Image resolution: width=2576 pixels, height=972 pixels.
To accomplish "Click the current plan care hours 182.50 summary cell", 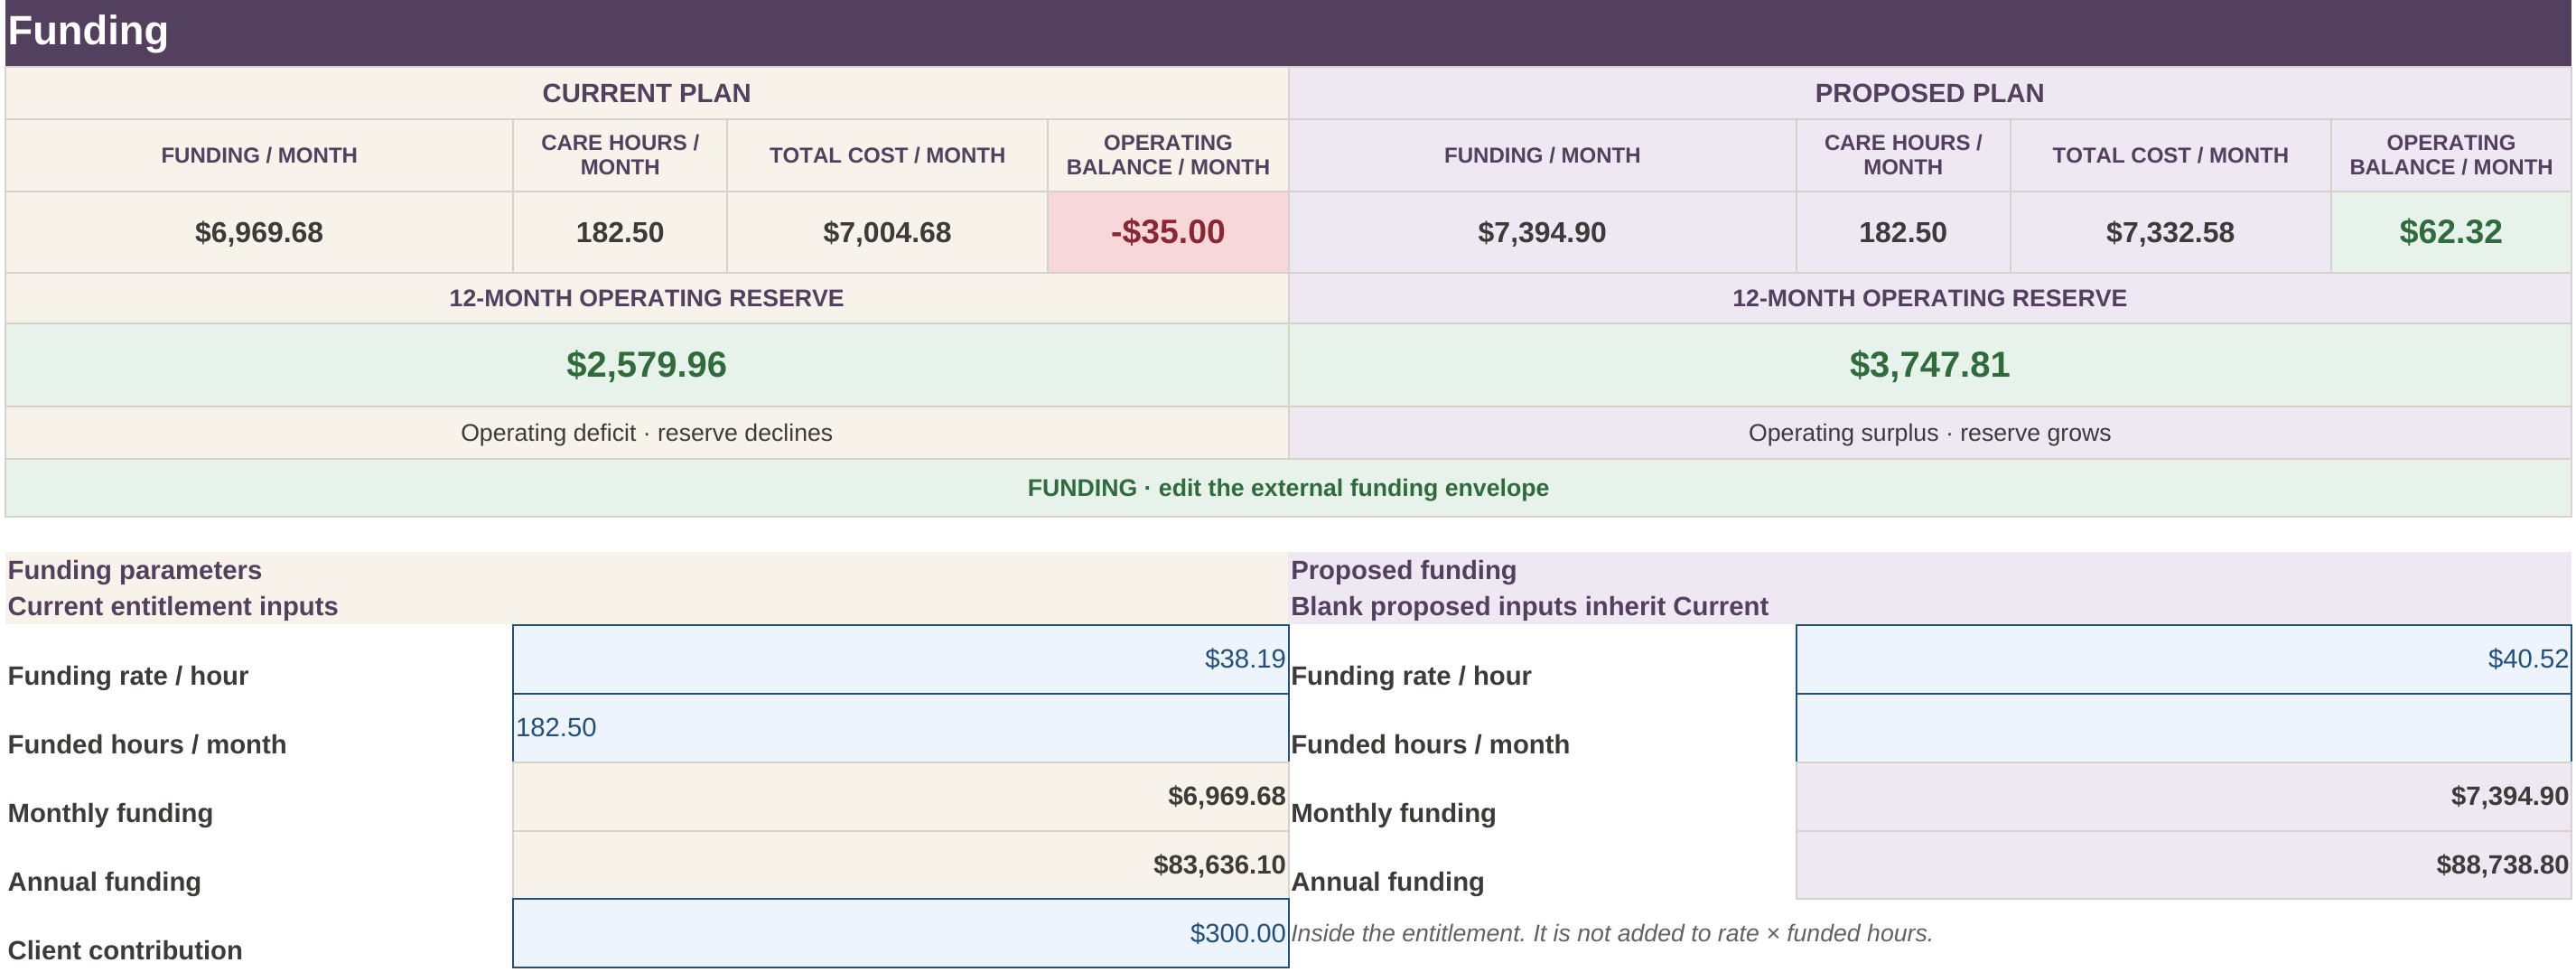I will coord(620,232).
